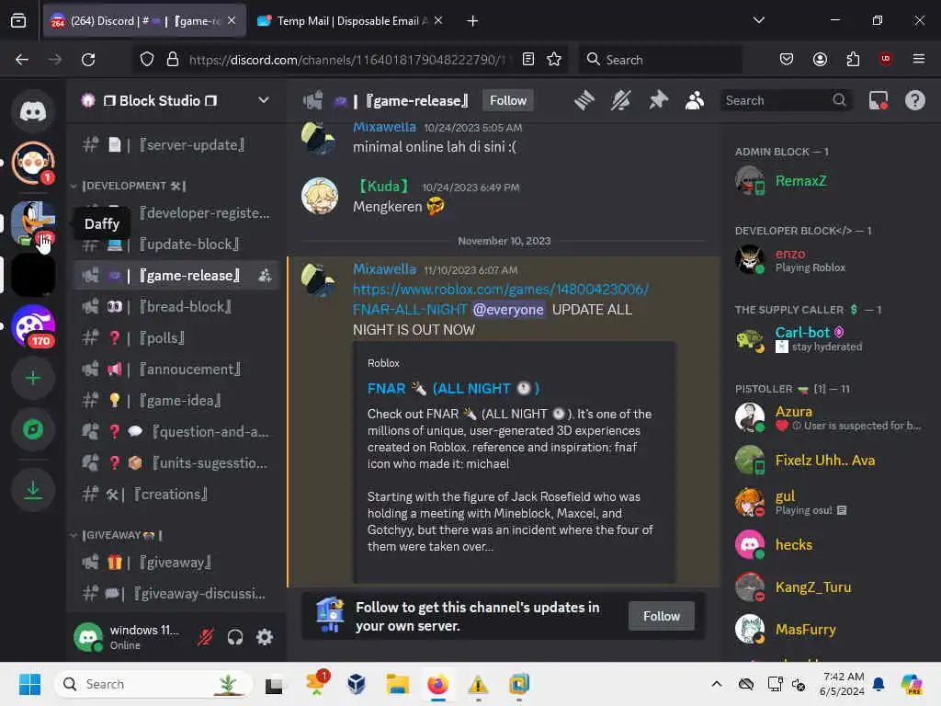Switch to the Temp Mail tab
Viewport: 941px width, 706px height.
pos(352,21)
